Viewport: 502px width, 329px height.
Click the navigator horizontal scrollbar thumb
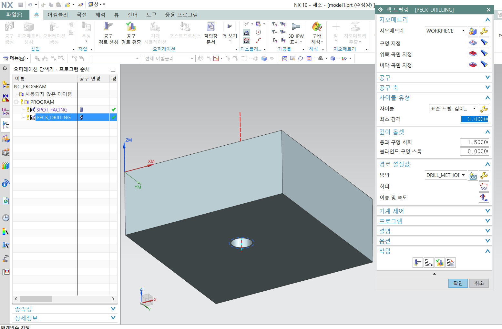pyautogui.click(x=36, y=299)
